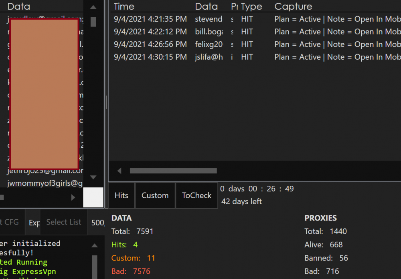This screenshot has width=401, height=279.
Task: Click right arrow of Data list horizontal scrollbar
Action: click(x=73, y=197)
